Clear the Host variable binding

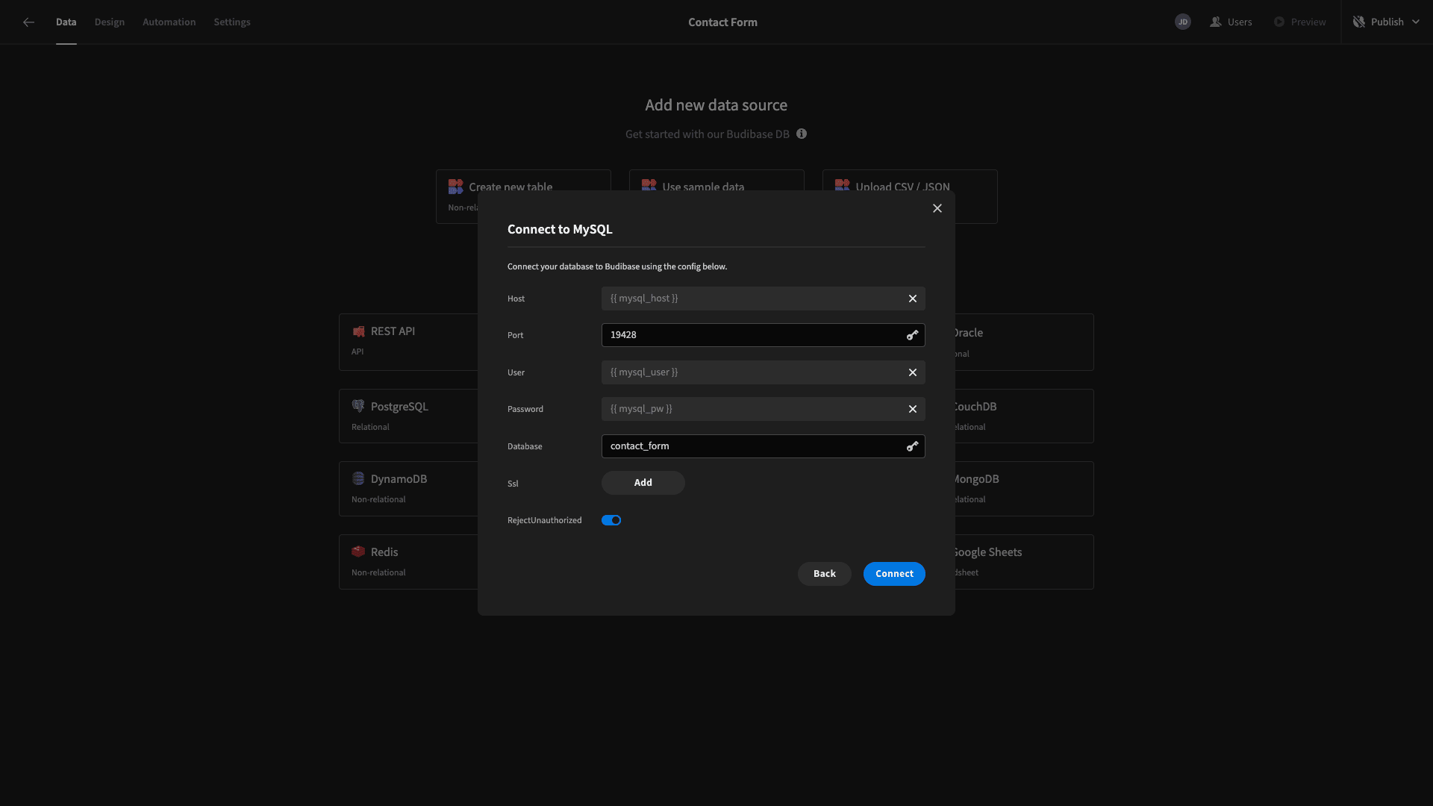pyautogui.click(x=913, y=299)
